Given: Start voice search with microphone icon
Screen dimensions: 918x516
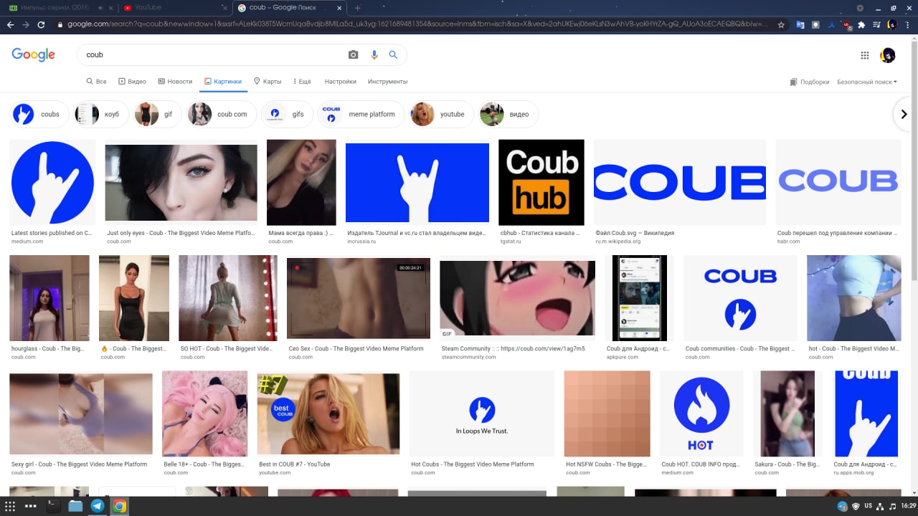Looking at the screenshot, I should coord(374,55).
